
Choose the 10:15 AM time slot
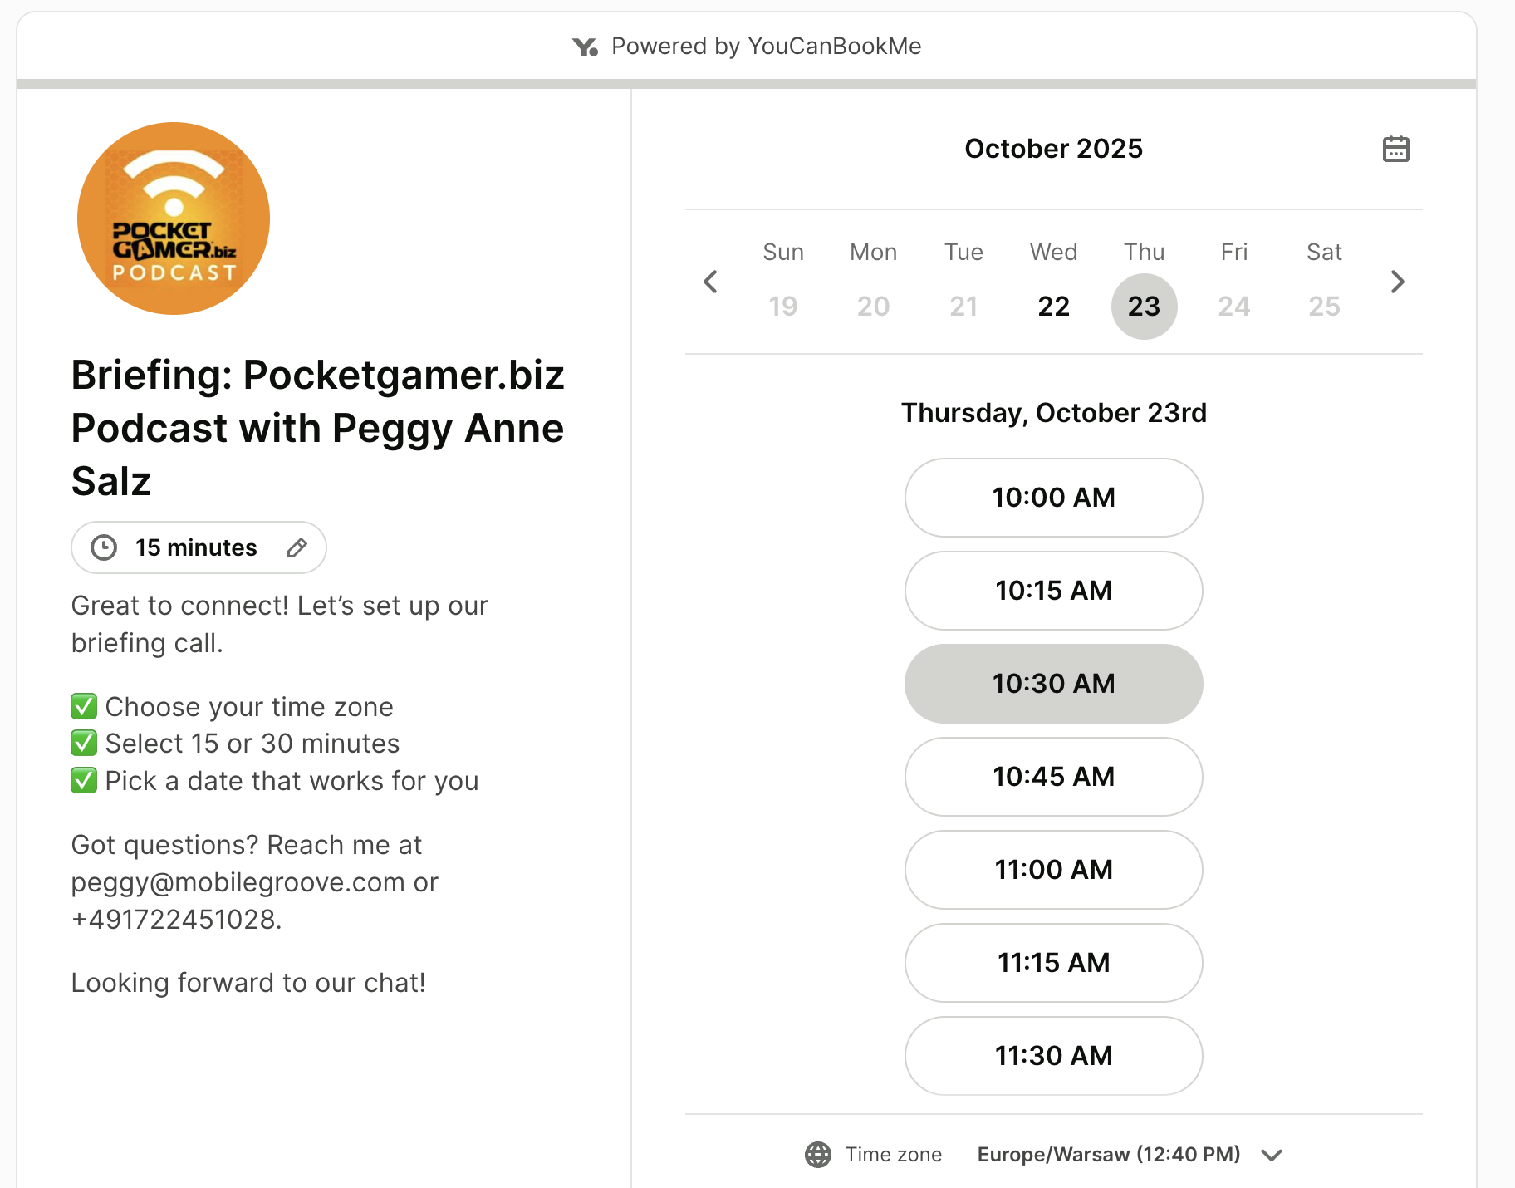pyautogui.click(x=1053, y=591)
